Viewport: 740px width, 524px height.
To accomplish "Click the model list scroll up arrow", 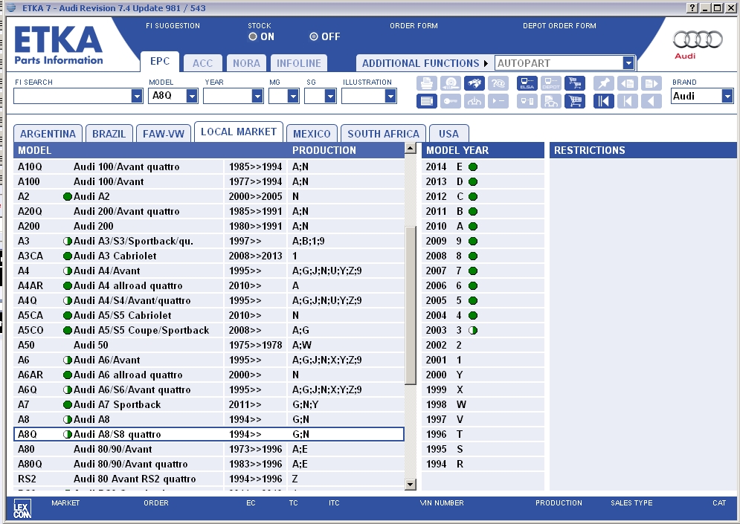I will 410,148.
